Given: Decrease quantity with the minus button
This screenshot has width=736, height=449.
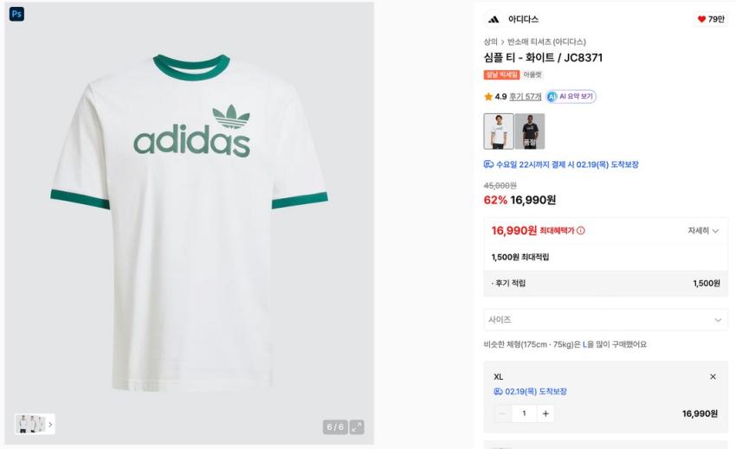Looking at the screenshot, I should pyautogui.click(x=502, y=414).
